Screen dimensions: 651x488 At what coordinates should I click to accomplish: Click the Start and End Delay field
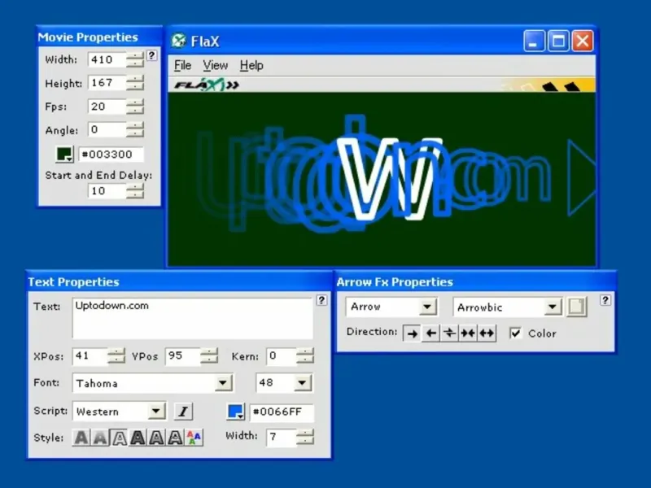(107, 191)
